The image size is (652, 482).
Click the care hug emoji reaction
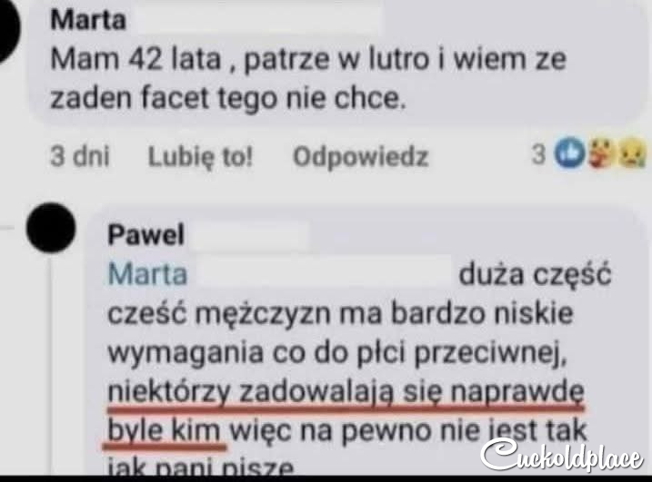[601, 154]
